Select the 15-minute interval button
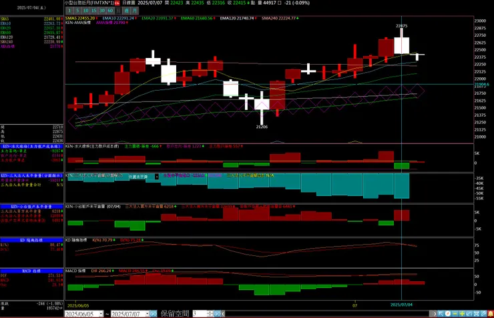This screenshot has height=318, width=494. (x=94, y=11)
